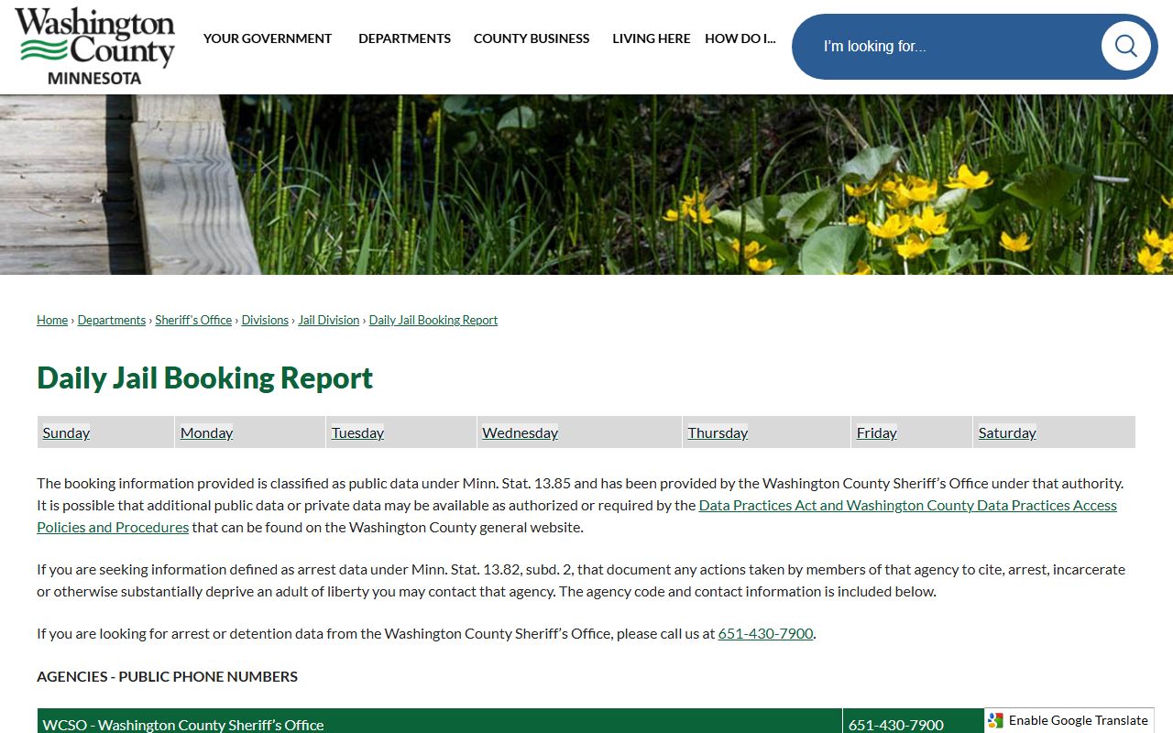Click the wetland flowers banner image
The height and width of the screenshot is (733, 1173).
[586, 184]
